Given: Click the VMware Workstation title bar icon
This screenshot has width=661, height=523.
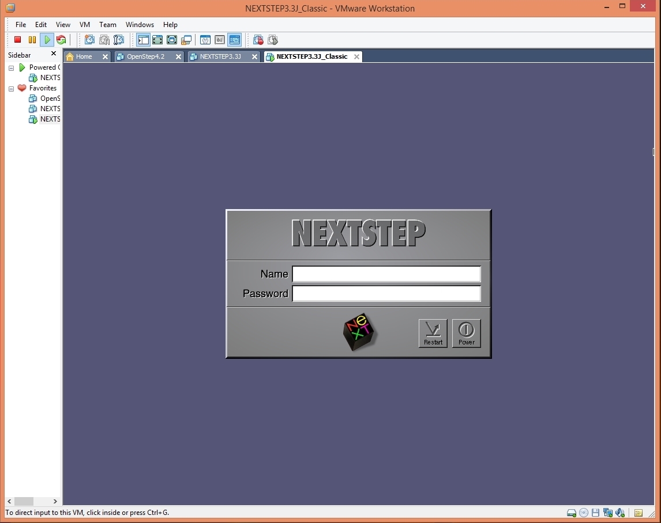Looking at the screenshot, I should point(10,7).
